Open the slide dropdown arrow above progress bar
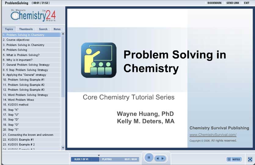 click(x=99, y=155)
